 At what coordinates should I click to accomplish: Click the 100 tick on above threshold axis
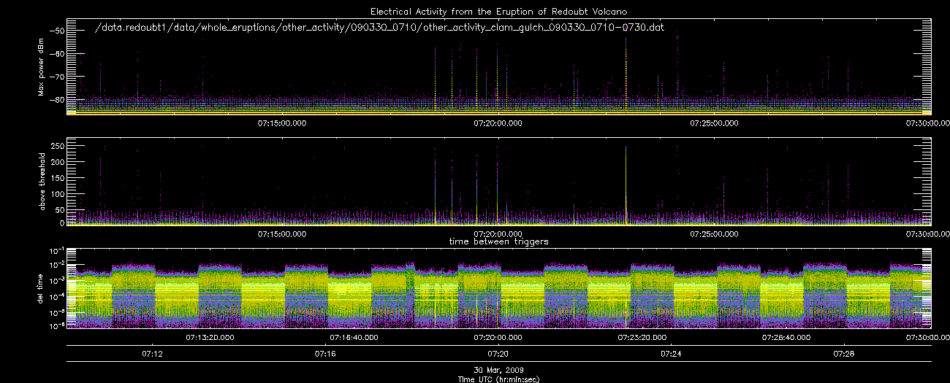click(x=58, y=195)
